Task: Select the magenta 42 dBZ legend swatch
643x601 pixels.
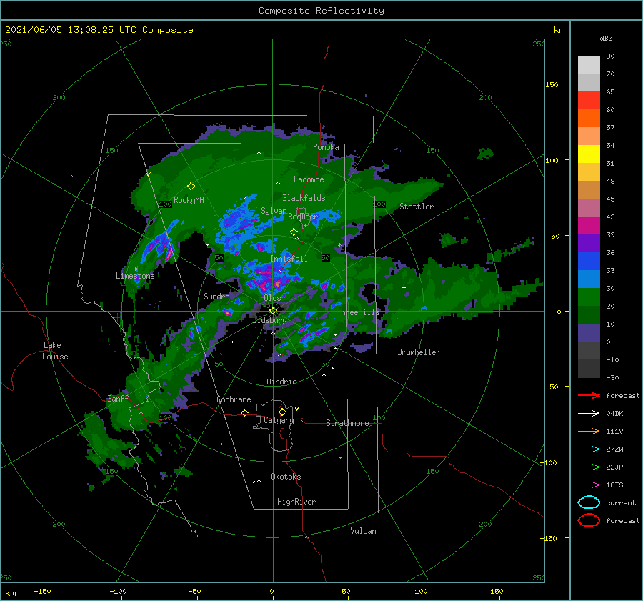Action: (x=589, y=226)
